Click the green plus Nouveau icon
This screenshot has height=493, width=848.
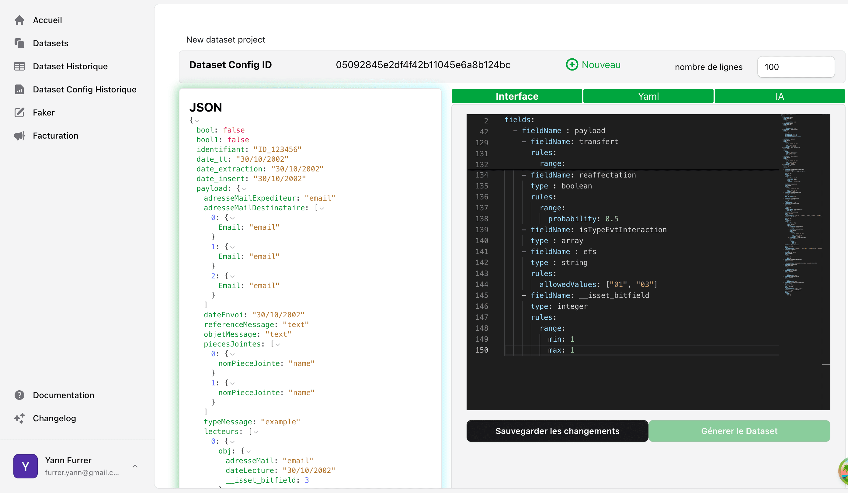572,64
